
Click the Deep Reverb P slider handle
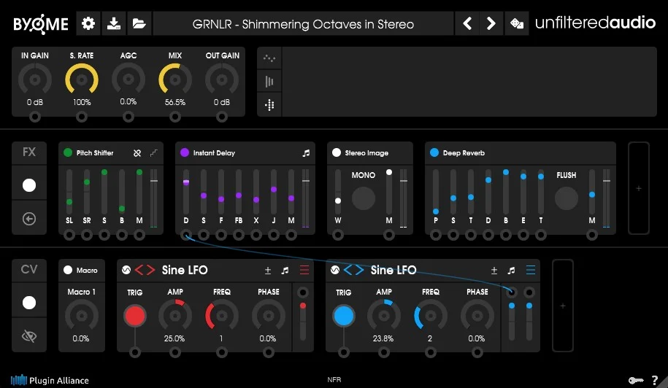pyautogui.click(x=436, y=211)
